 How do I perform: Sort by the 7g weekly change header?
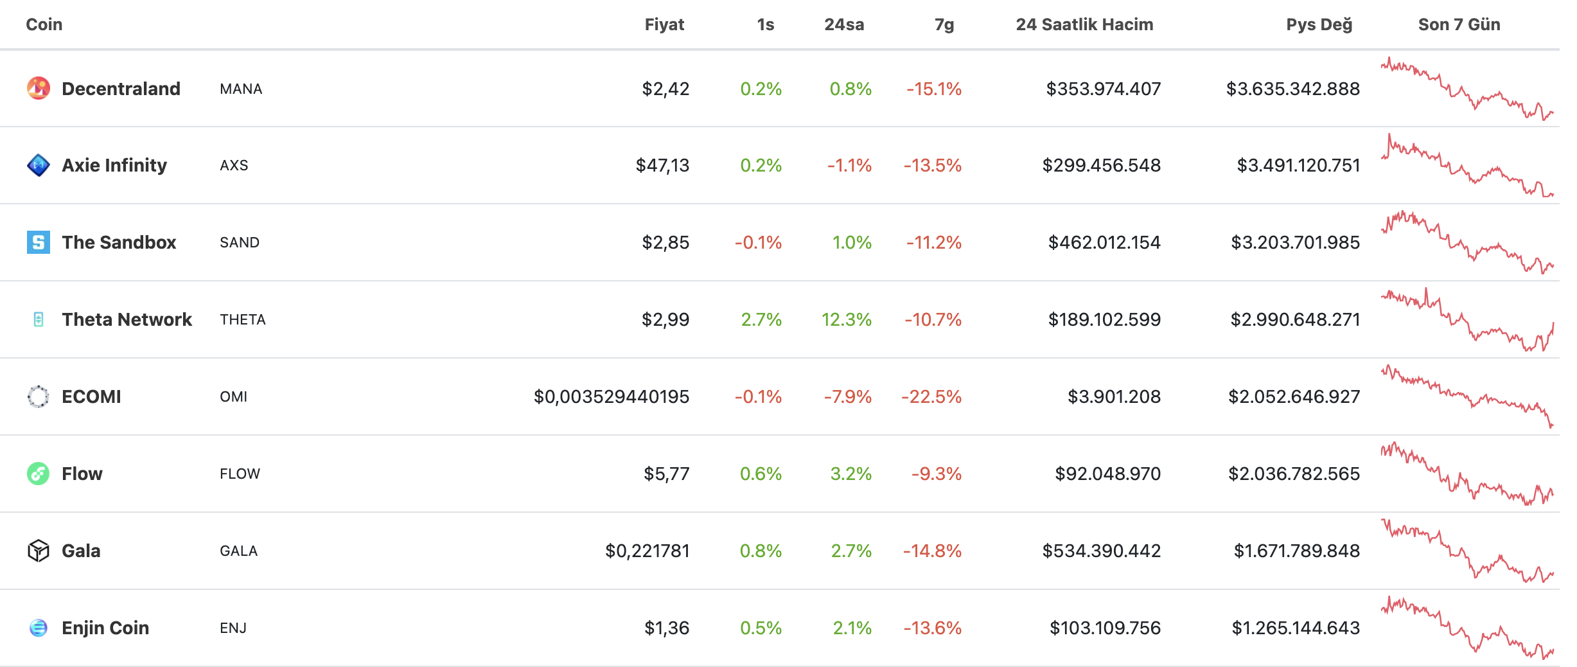944,25
